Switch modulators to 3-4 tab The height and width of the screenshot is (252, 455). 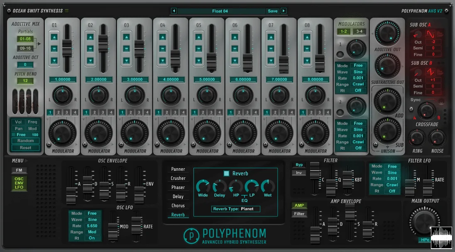[x=359, y=31]
